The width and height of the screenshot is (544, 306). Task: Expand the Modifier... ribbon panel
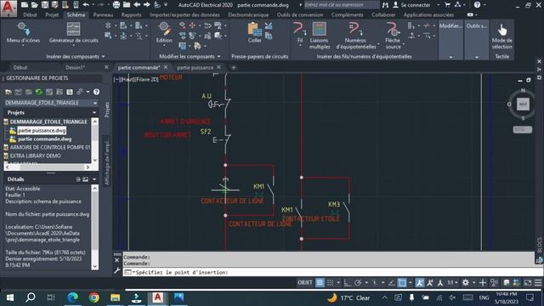[x=450, y=40]
